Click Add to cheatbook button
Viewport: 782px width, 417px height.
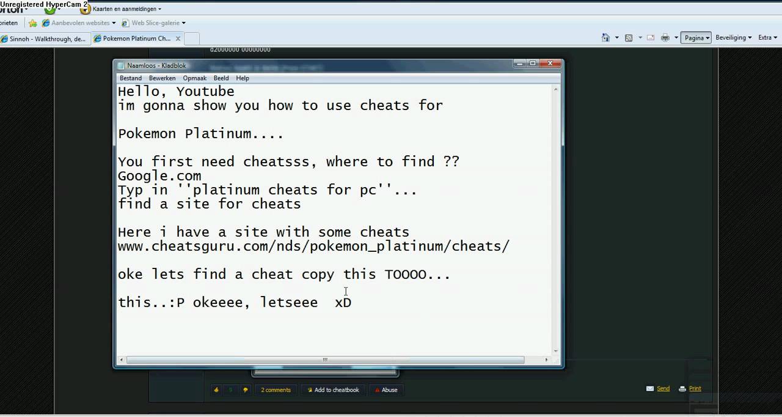click(x=333, y=389)
